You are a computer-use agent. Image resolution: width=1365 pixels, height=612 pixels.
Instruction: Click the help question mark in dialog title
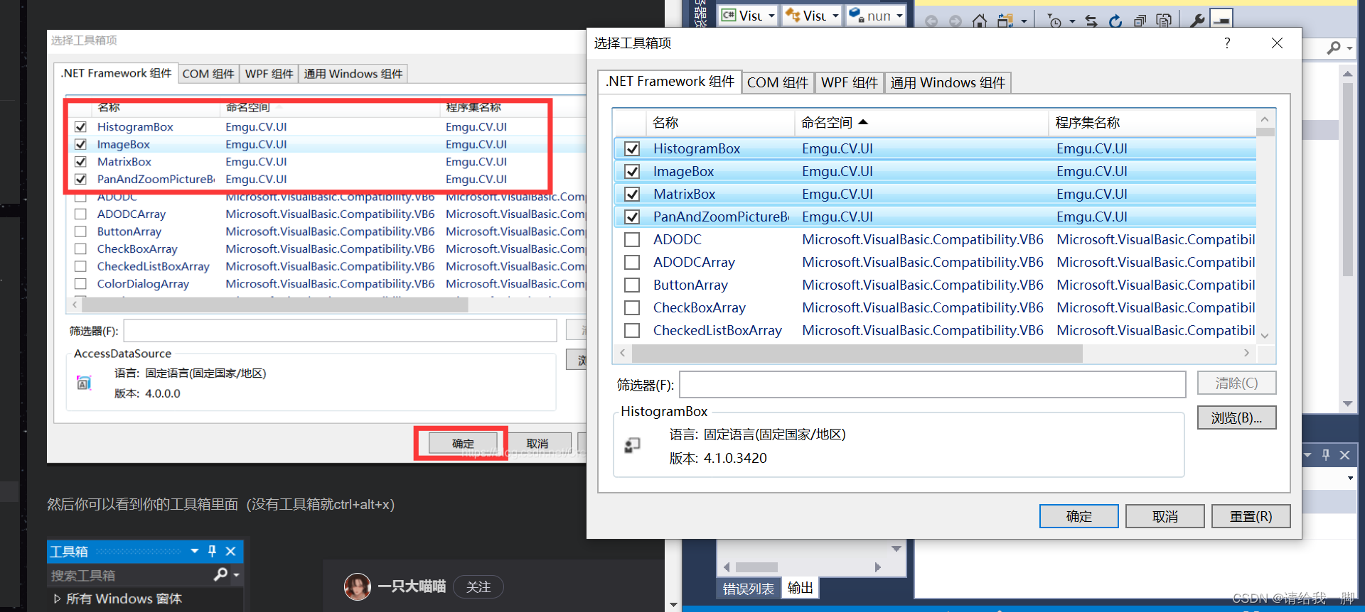(1227, 43)
